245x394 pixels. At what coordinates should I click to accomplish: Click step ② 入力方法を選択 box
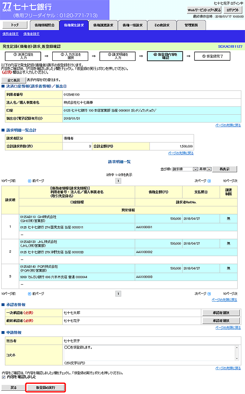coord(70,56)
